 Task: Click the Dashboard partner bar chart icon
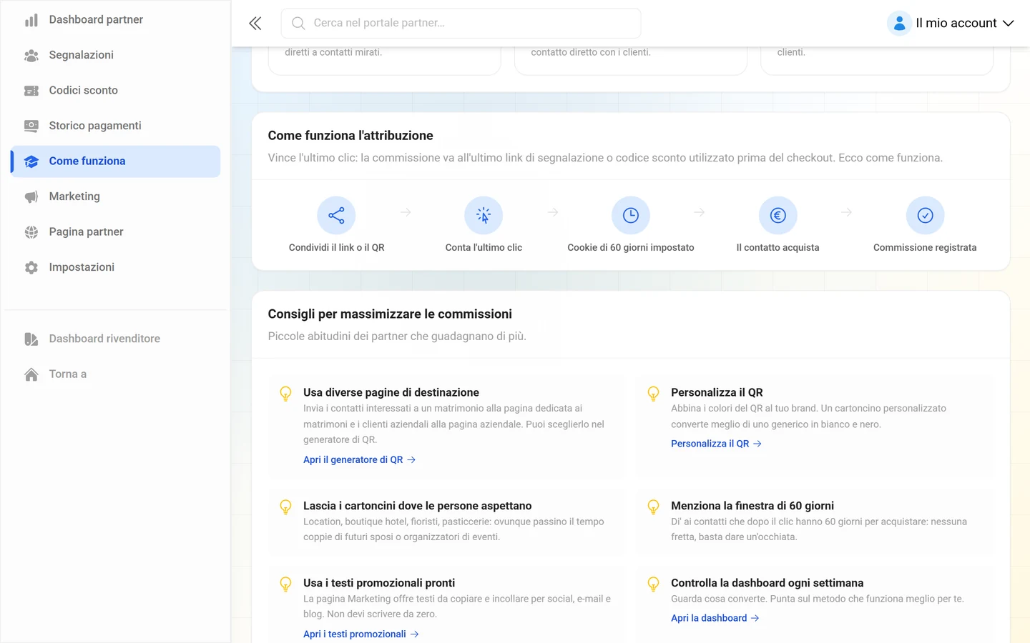[31, 20]
